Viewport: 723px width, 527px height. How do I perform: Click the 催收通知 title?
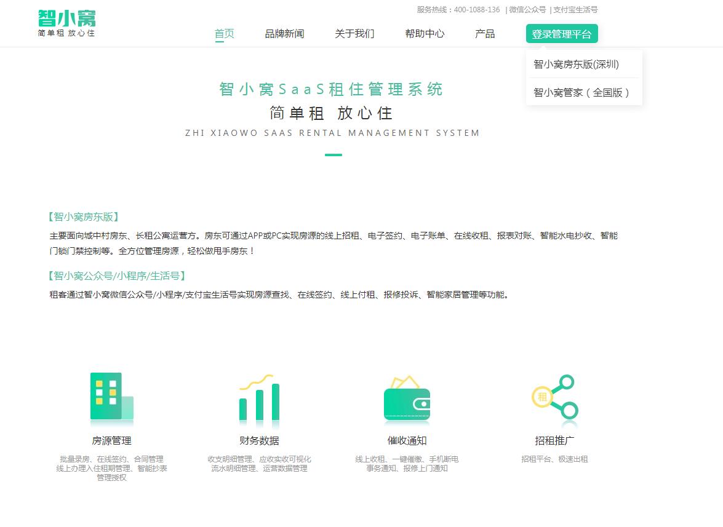[x=407, y=440]
